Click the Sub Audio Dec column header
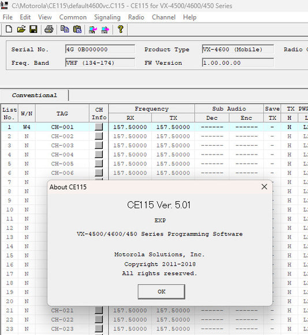The height and width of the screenshot is (335, 308). (211, 118)
